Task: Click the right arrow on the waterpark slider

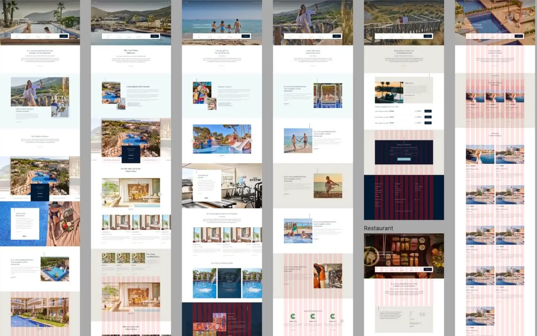Action: tap(251, 141)
